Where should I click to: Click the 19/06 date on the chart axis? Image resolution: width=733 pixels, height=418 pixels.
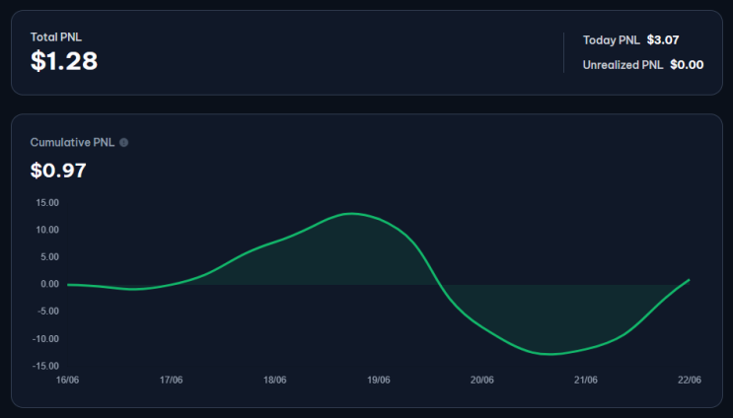[379, 380]
